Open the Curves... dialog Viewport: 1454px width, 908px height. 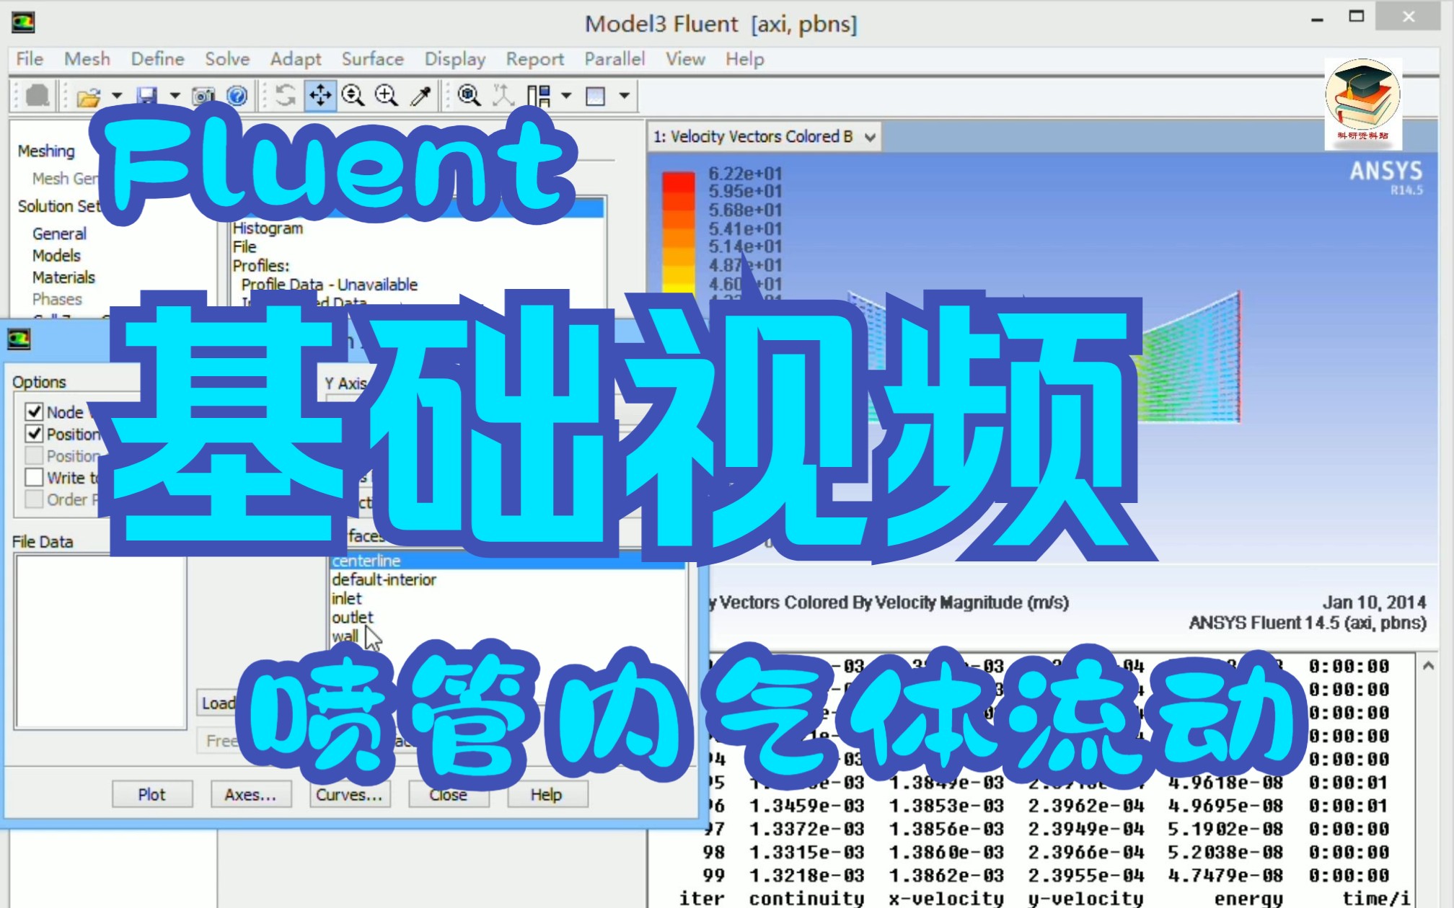349,794
